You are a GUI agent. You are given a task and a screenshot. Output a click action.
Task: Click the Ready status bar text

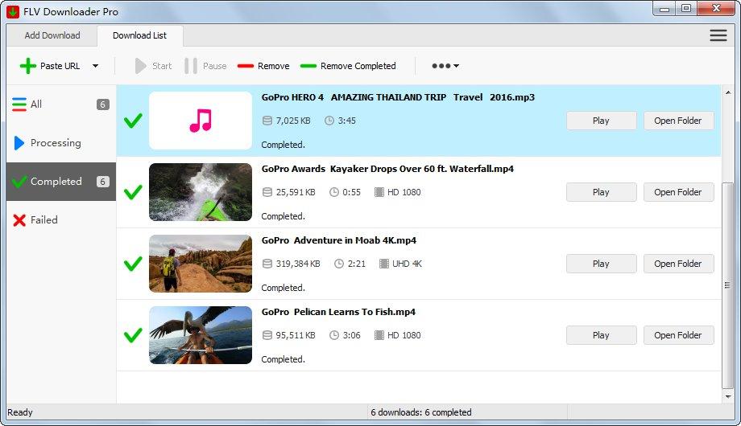coord(20,412)
